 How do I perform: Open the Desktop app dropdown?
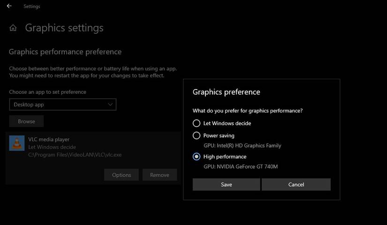[x=62, y=105]
